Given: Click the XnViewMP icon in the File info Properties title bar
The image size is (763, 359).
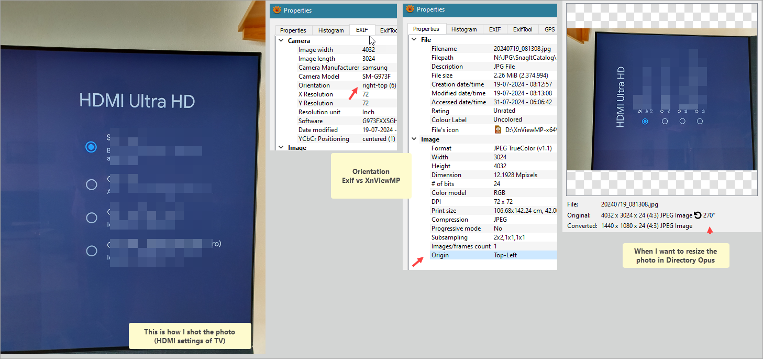Looking at the screenshot, I should pos(410,9).
